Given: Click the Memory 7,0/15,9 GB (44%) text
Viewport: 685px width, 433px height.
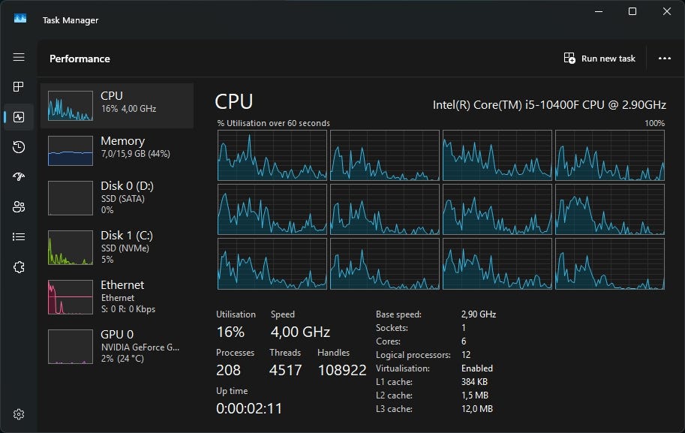Looking at the screenshot, I should click(136, 154).
